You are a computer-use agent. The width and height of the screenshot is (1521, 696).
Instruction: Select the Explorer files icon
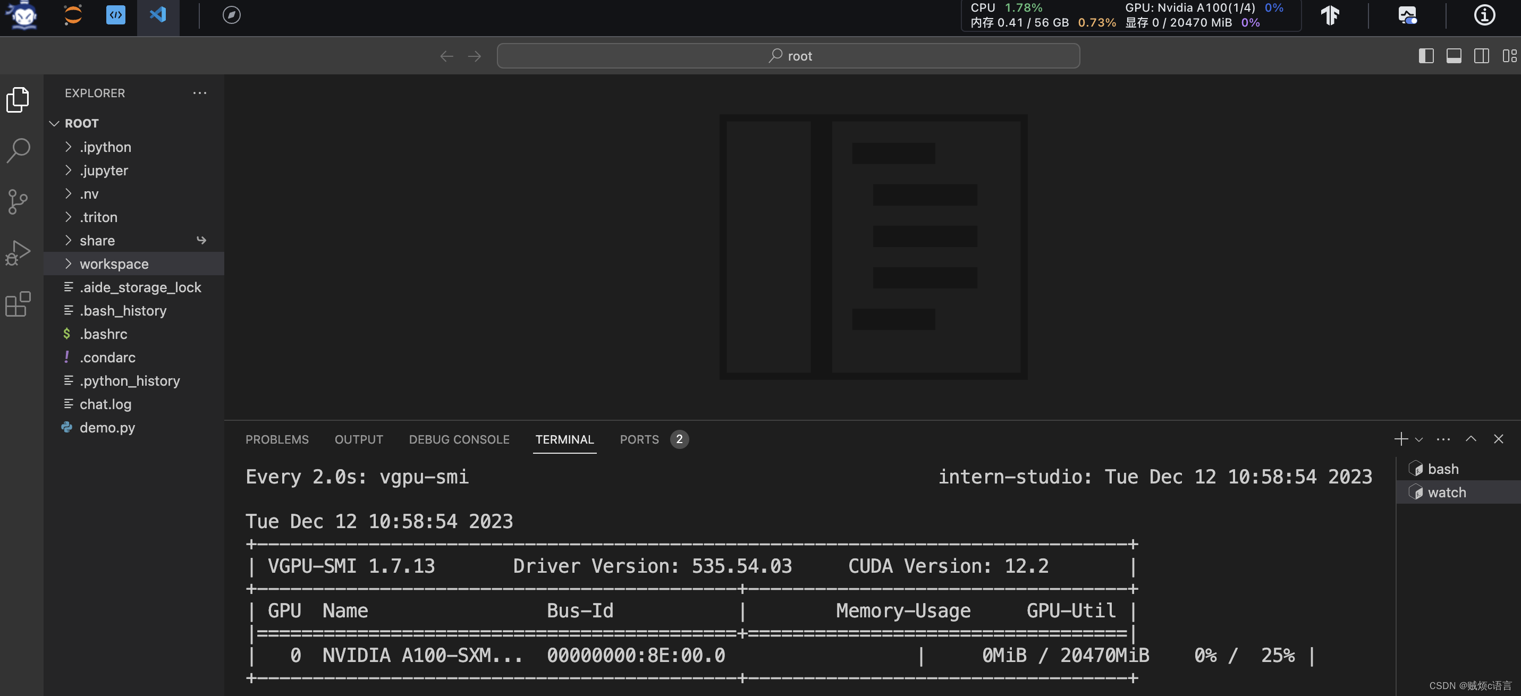click(18, 99)
